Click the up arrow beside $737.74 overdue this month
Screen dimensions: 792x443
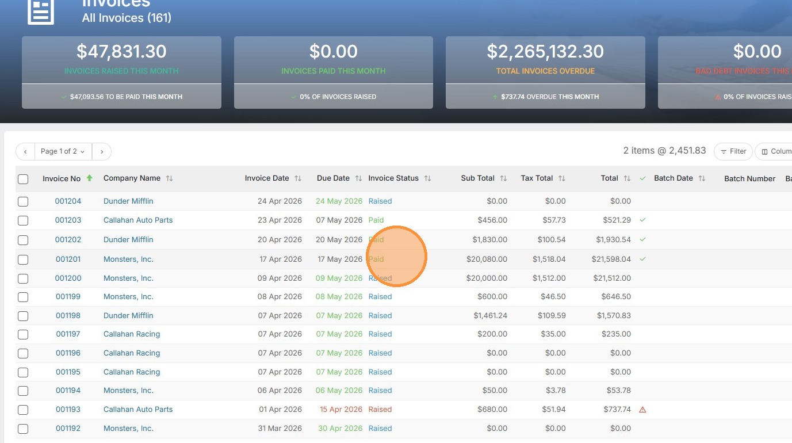coord(495,97)
